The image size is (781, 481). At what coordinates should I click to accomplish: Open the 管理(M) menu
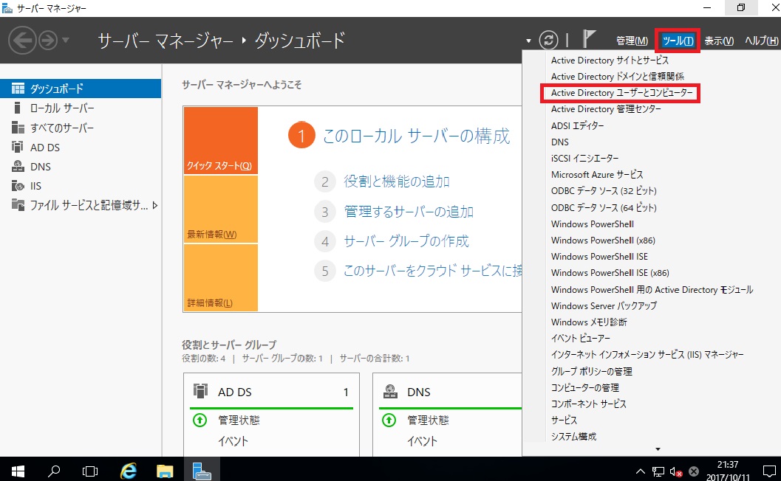coord(632,41)
